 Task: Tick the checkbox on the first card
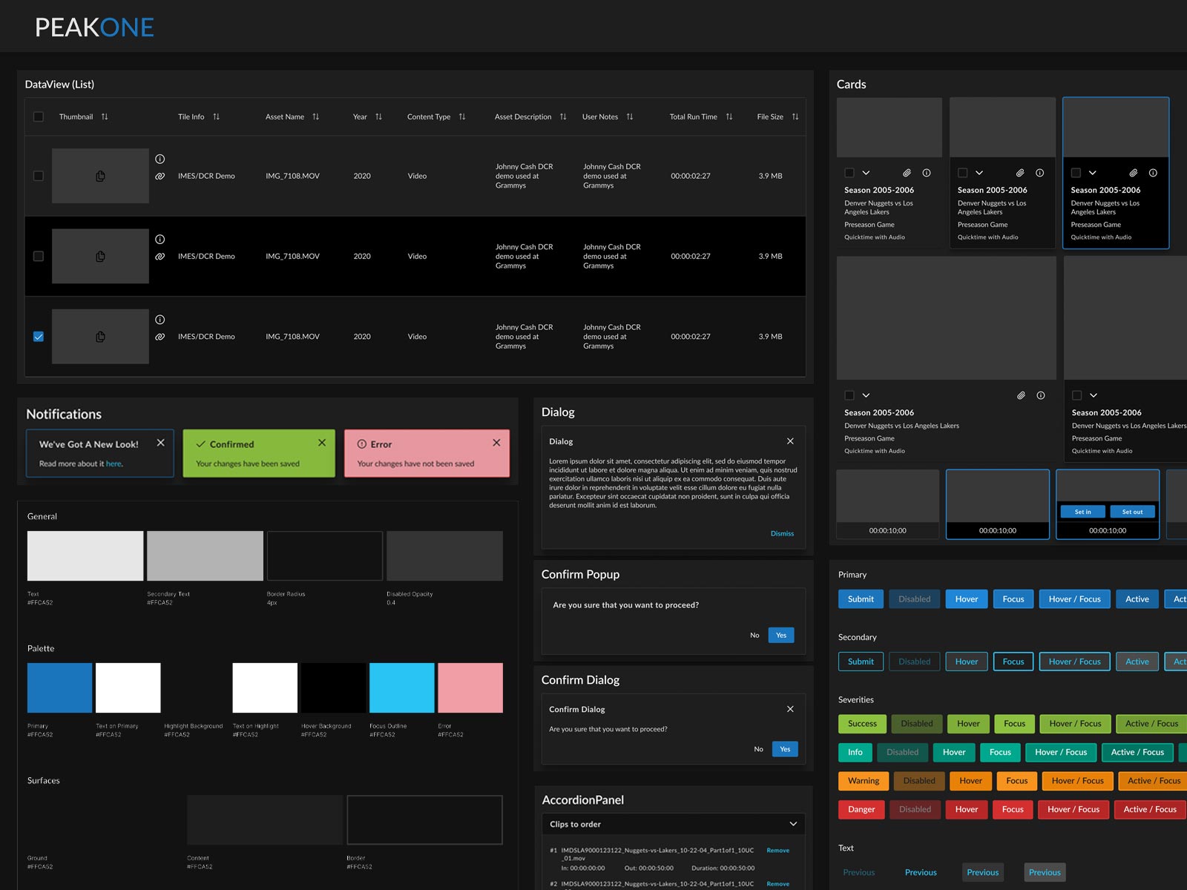[849, 173]
